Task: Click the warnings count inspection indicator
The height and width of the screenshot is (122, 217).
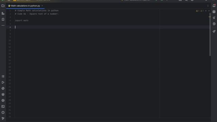Action: click(198, 11)
